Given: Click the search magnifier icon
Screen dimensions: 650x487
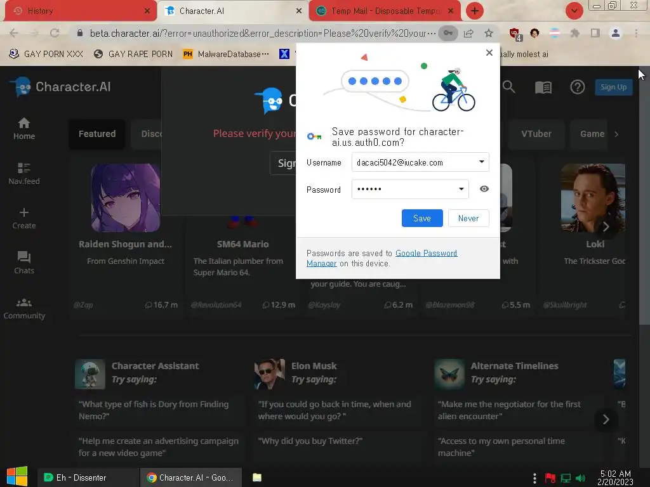Looking at the screenshot, I should 508,87.
